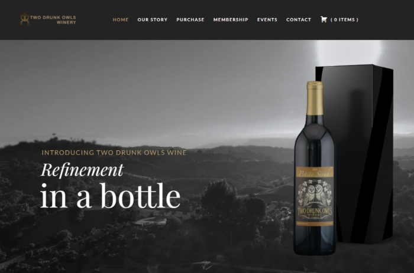414x273 pixels.
Task: Navigate to the Membership page
Action: coord(231,19)
